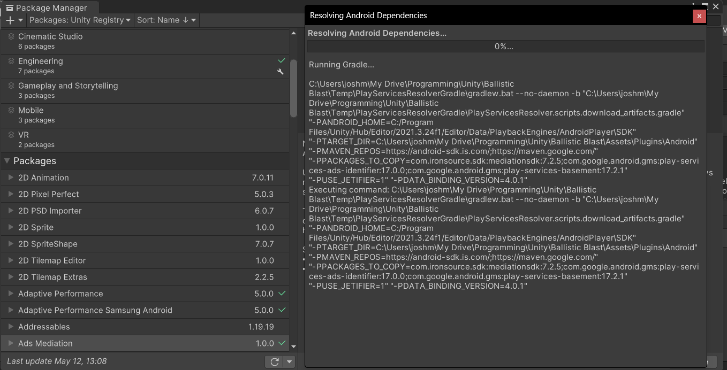Click the Cinematic Studio feature set icon
This screenshot has width=727, height=370.
pyautogui.click(x=11, y=37)
